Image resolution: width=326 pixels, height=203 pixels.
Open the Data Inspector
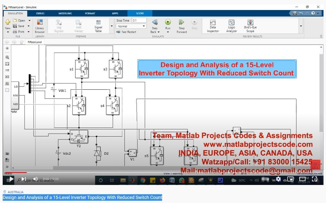(213, 26)
